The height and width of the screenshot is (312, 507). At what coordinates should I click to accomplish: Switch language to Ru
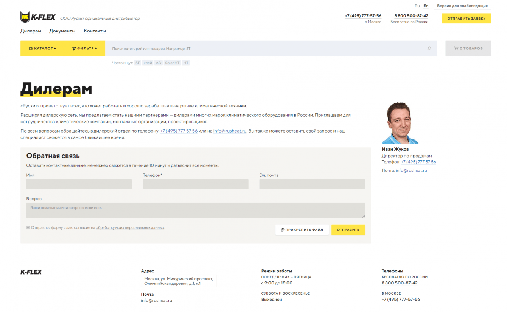point(417,6)
